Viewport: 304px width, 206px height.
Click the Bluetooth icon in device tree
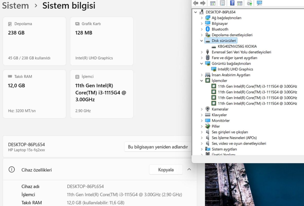click(208, 29)
